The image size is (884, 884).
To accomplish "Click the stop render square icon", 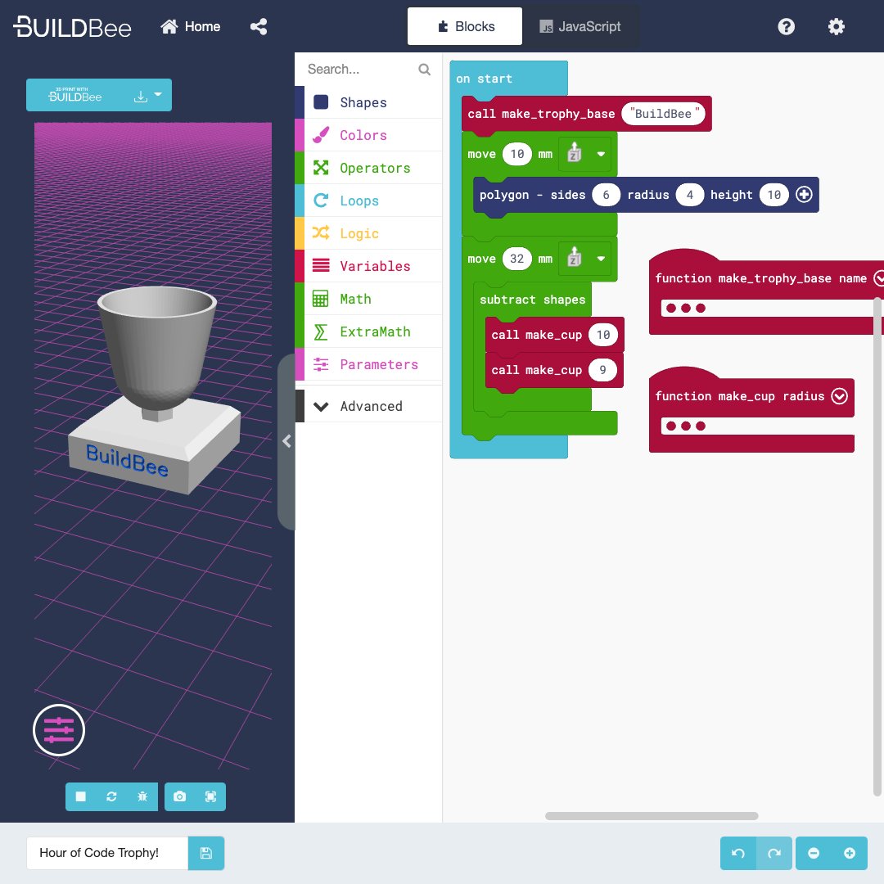I will (x=80, y=796).
